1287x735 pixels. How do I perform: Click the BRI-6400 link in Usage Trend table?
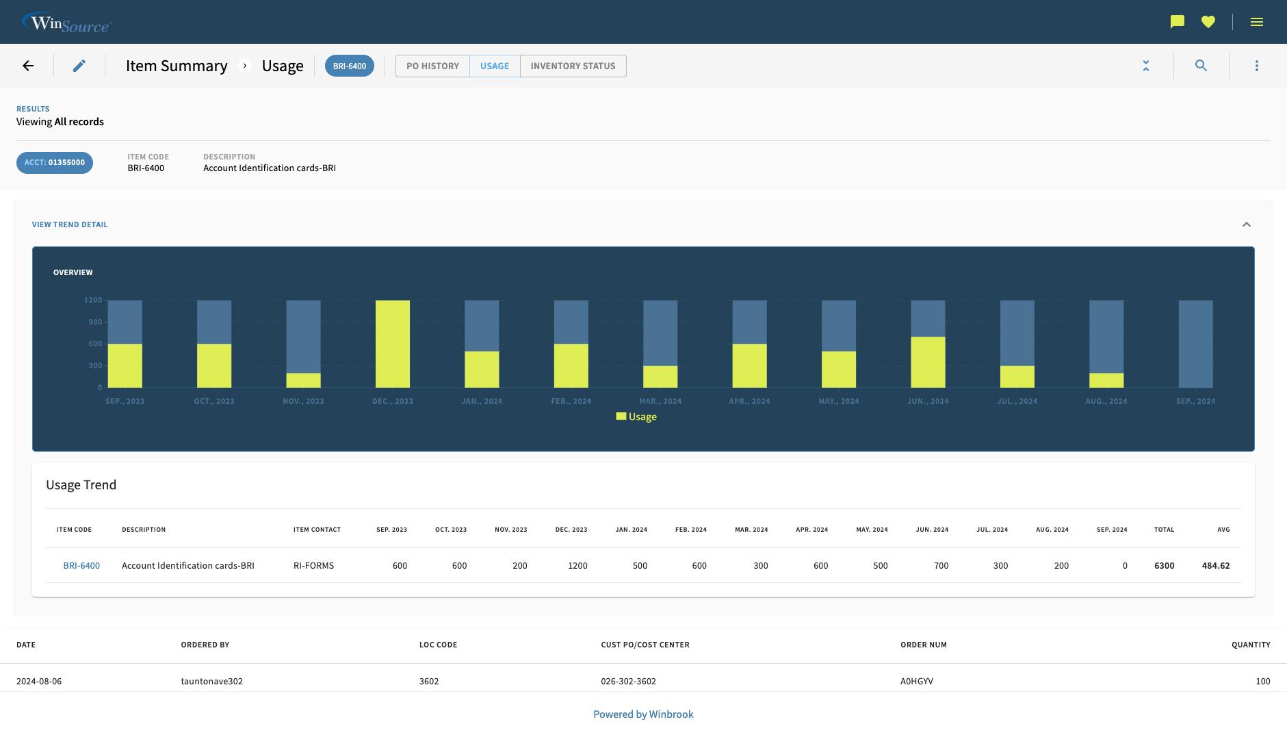pos(81,565)
